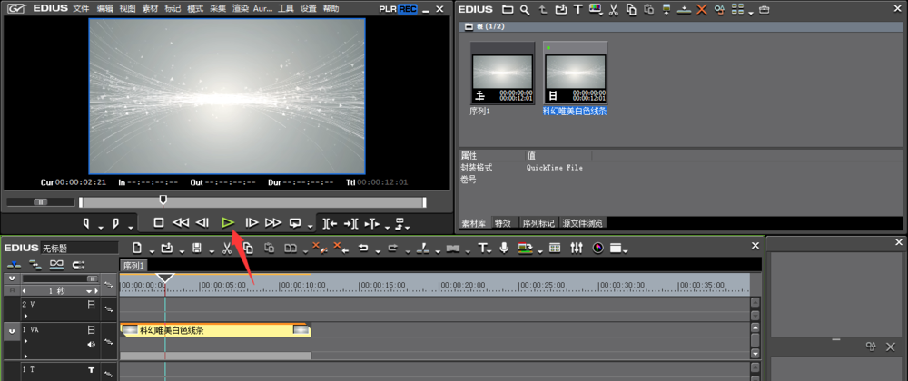Expand the 2 V track triangle
Screen dimensions: 908x381
(x=25, y=317)
